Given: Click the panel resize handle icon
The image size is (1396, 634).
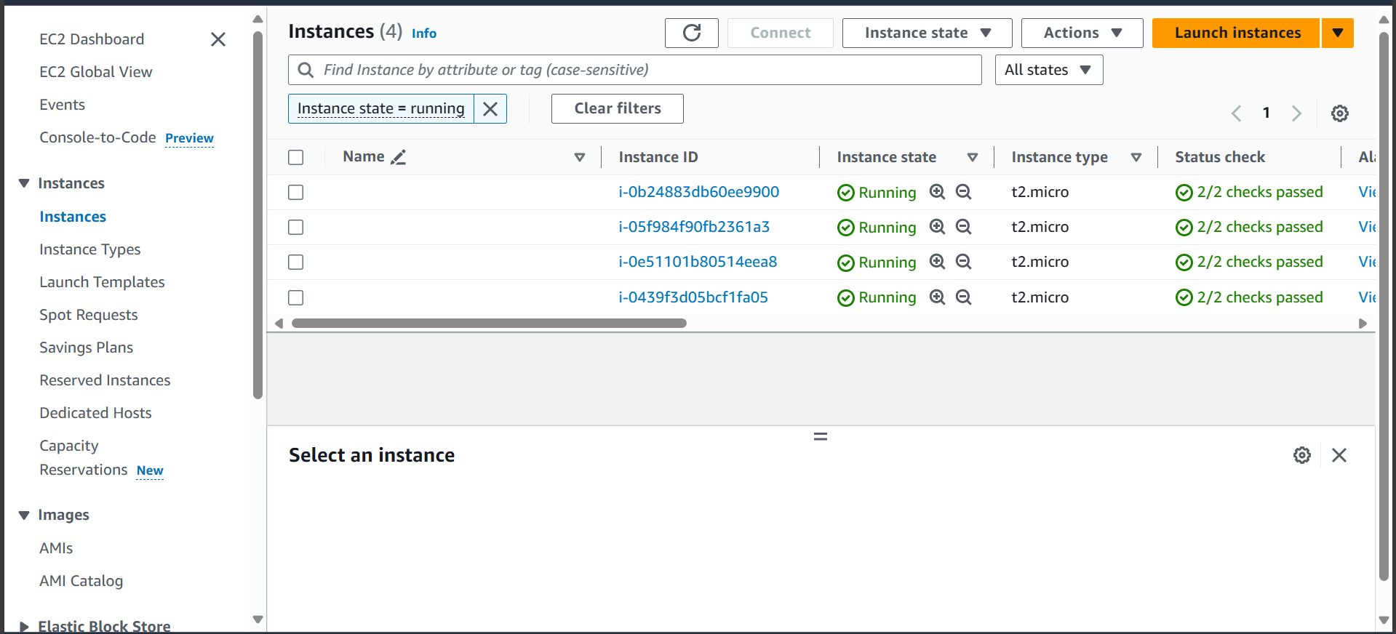Looking at the screenshot, I should coord(820,437).
